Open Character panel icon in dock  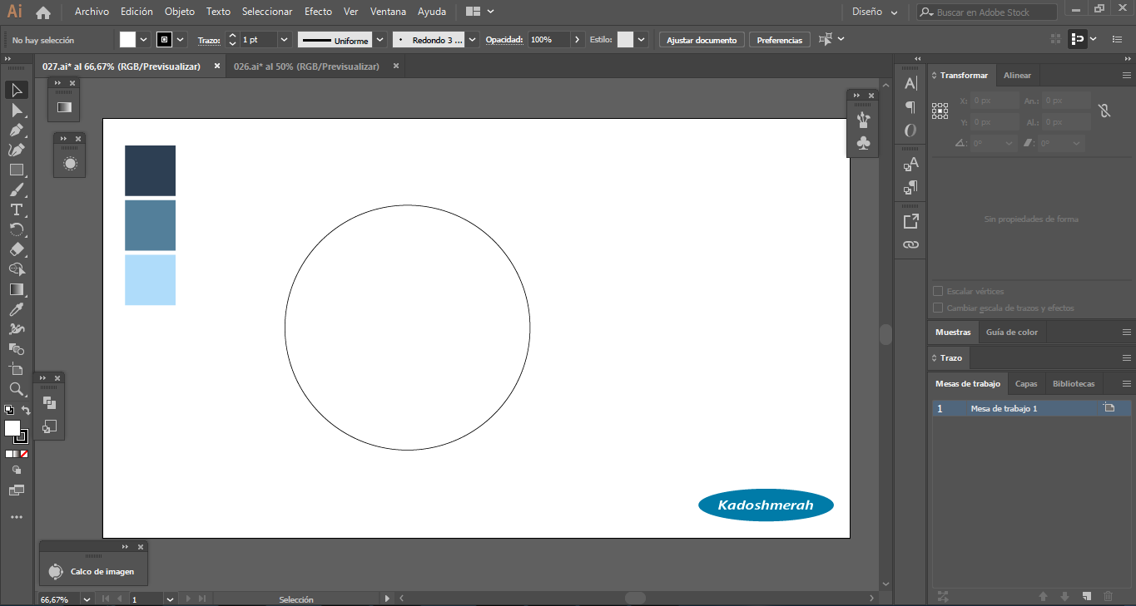[x=910, y=83]
